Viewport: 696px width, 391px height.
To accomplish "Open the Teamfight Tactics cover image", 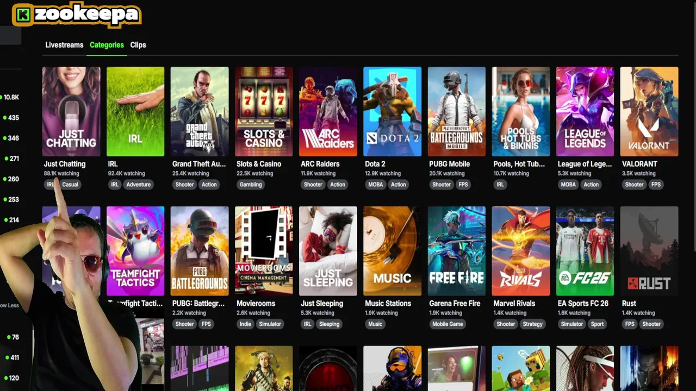I will point(135,251).
